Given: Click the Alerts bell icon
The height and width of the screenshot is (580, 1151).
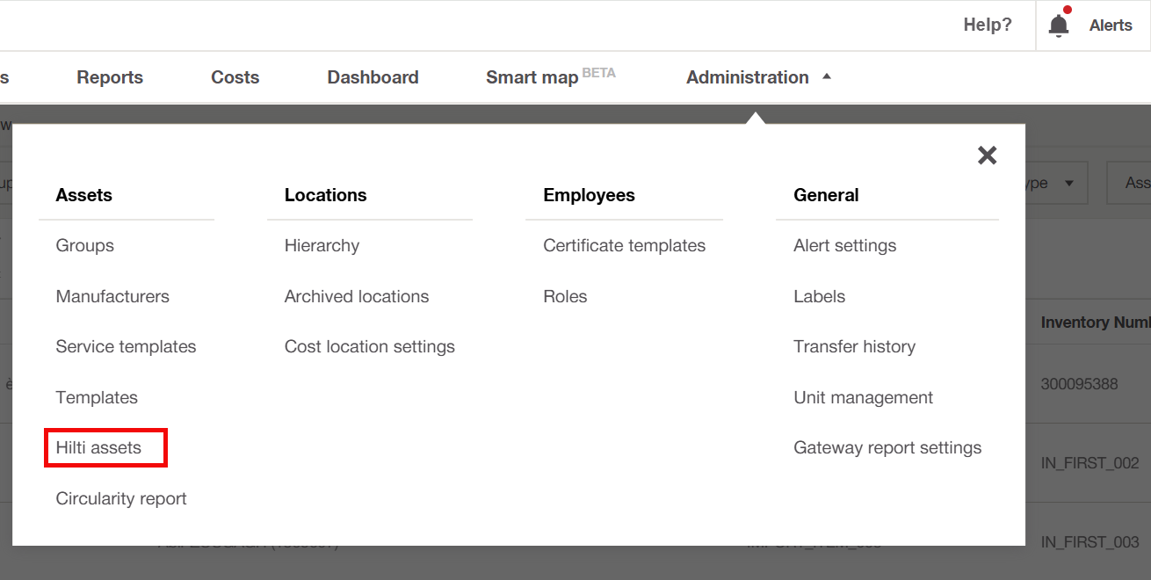Looking at the screenshot, I should 1059,25.
